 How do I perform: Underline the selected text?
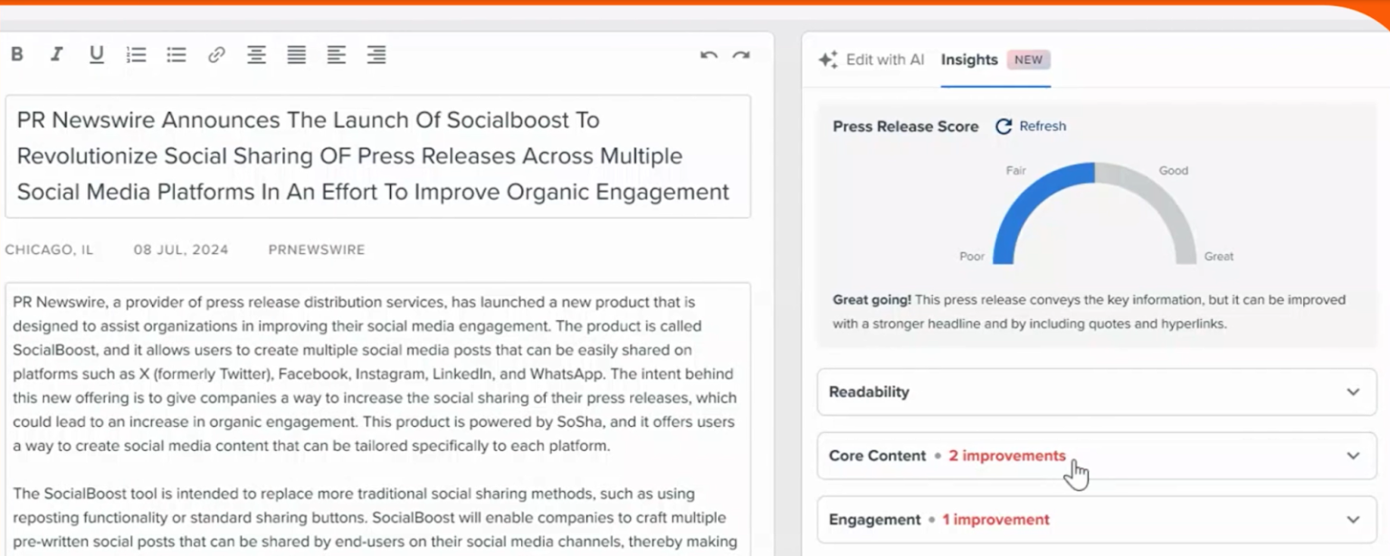click(x=97, y=55)
